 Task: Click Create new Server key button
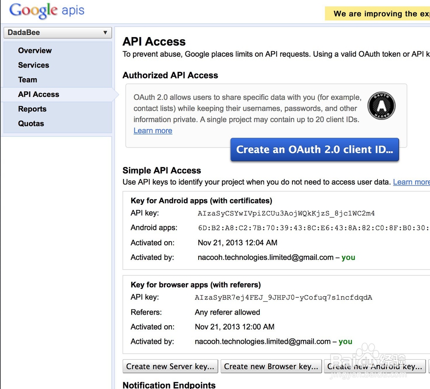pyautogui.click(x=170, y=366)
